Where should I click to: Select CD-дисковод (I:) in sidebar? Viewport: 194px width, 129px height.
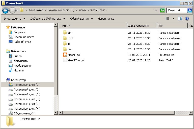pyautogui.click(x=24, y=113)
